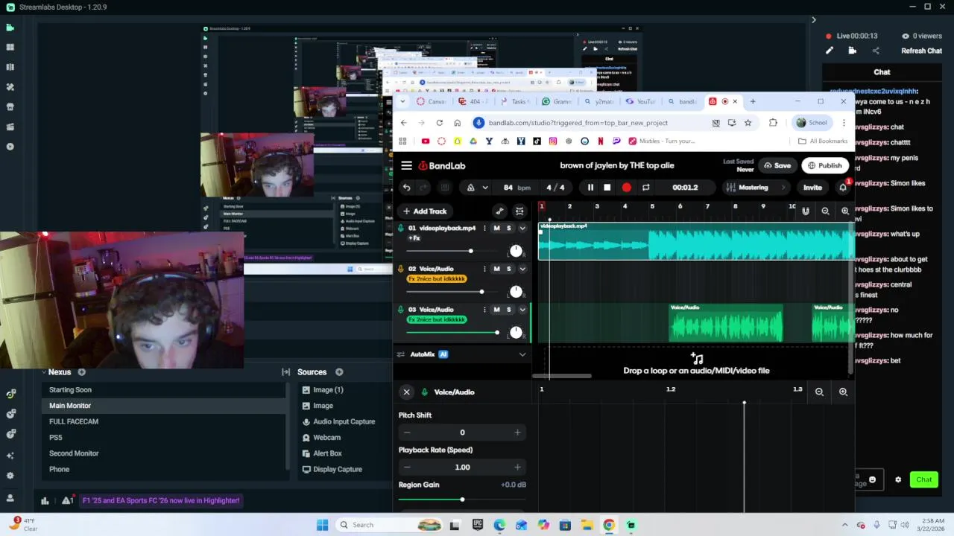954x536 pixels.
Task: Click the 84 bpm tempo field
Action: 517,188
